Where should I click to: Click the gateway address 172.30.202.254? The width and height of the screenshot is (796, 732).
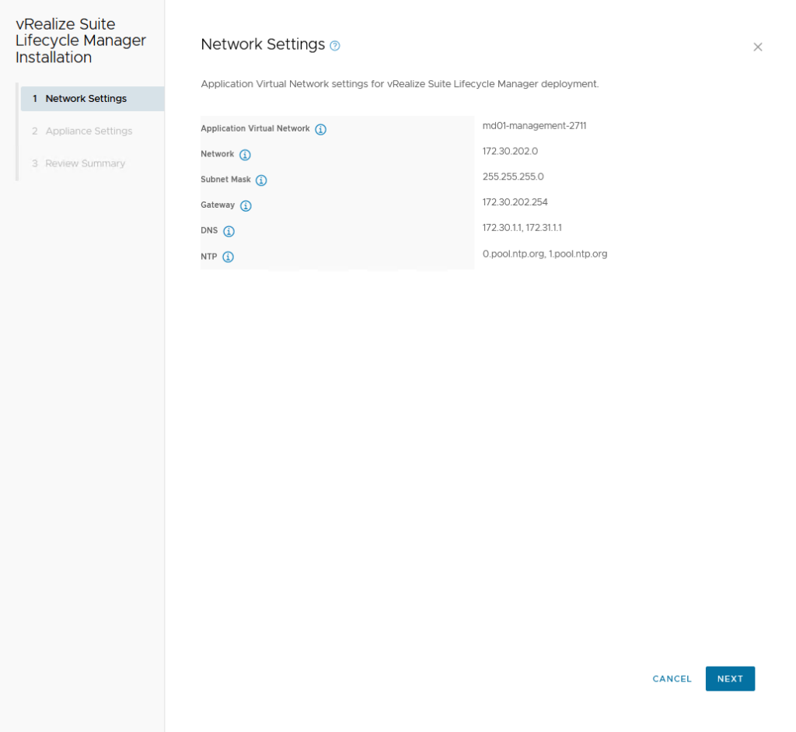pos(515,202)
